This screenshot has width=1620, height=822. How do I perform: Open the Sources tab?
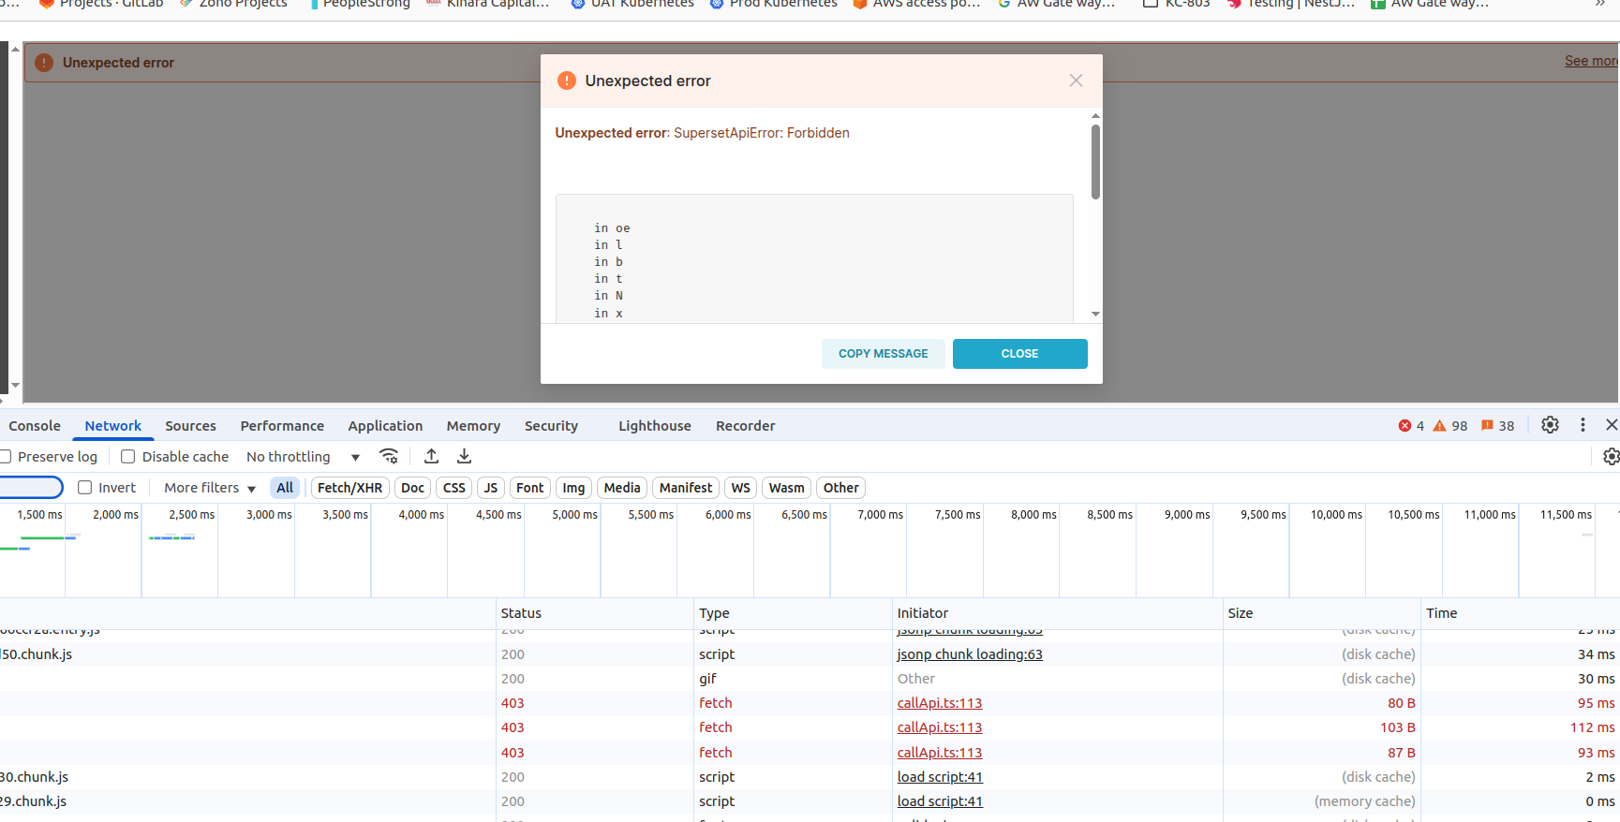tap(190, 426)
